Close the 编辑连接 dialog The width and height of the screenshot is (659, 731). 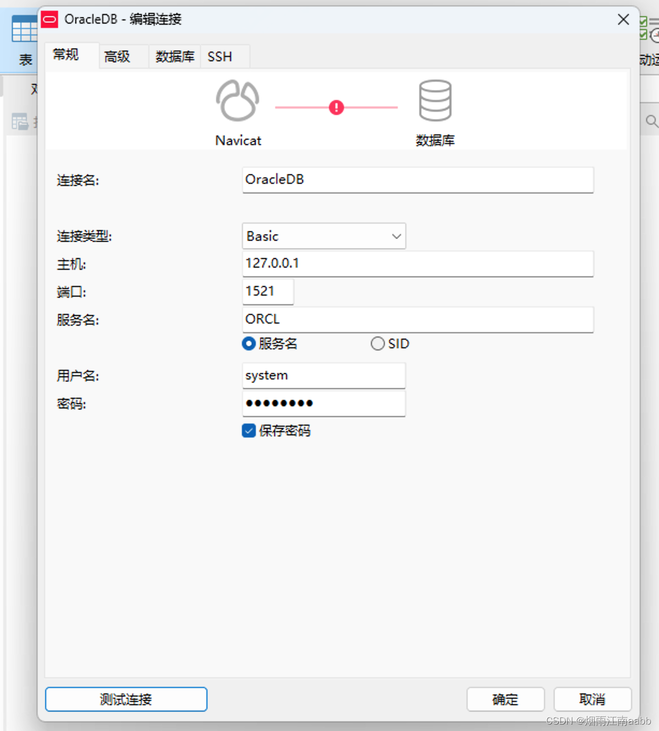click(624, 19)
